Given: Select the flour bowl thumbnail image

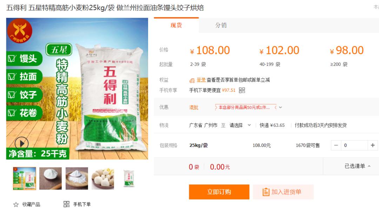Looking at the screenshot, I should [51, 178].
